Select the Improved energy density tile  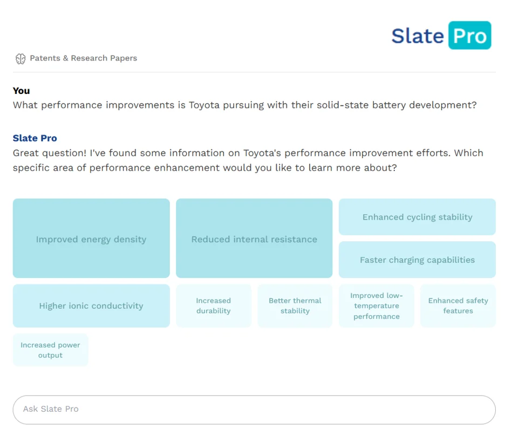click(x=91, y=239)
